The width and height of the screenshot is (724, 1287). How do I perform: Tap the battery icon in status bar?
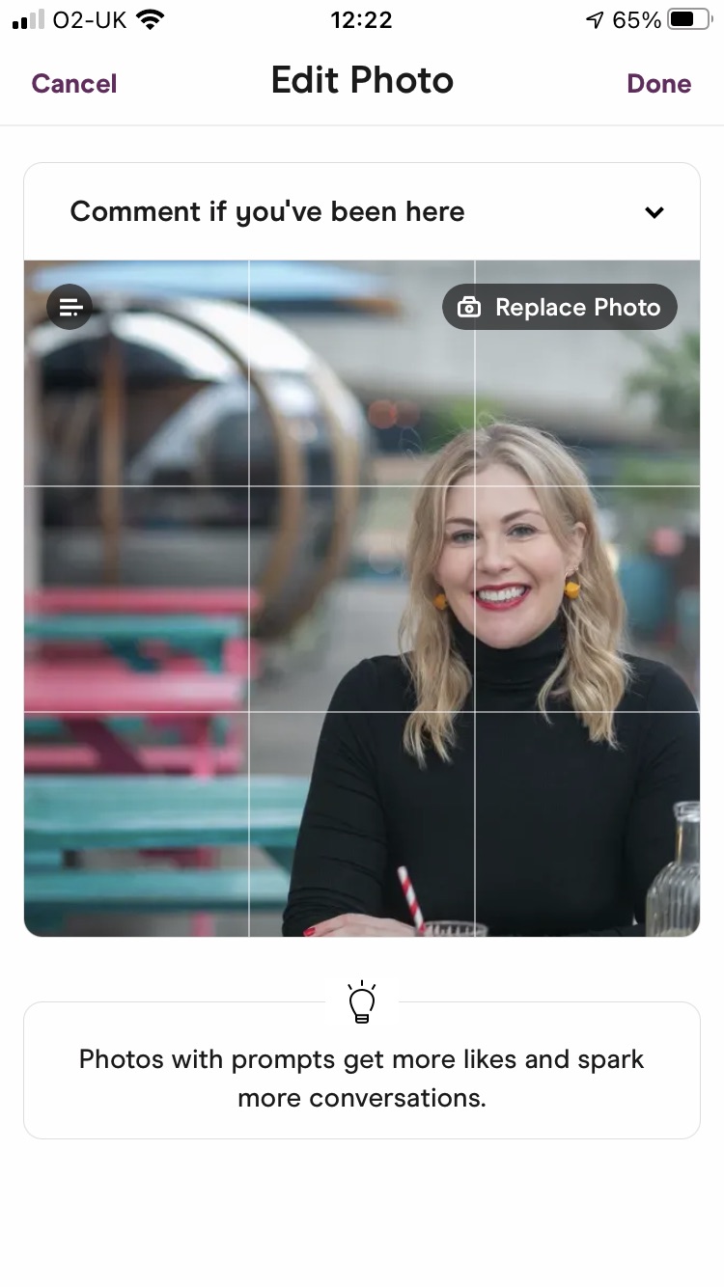[x=689, y=19]
